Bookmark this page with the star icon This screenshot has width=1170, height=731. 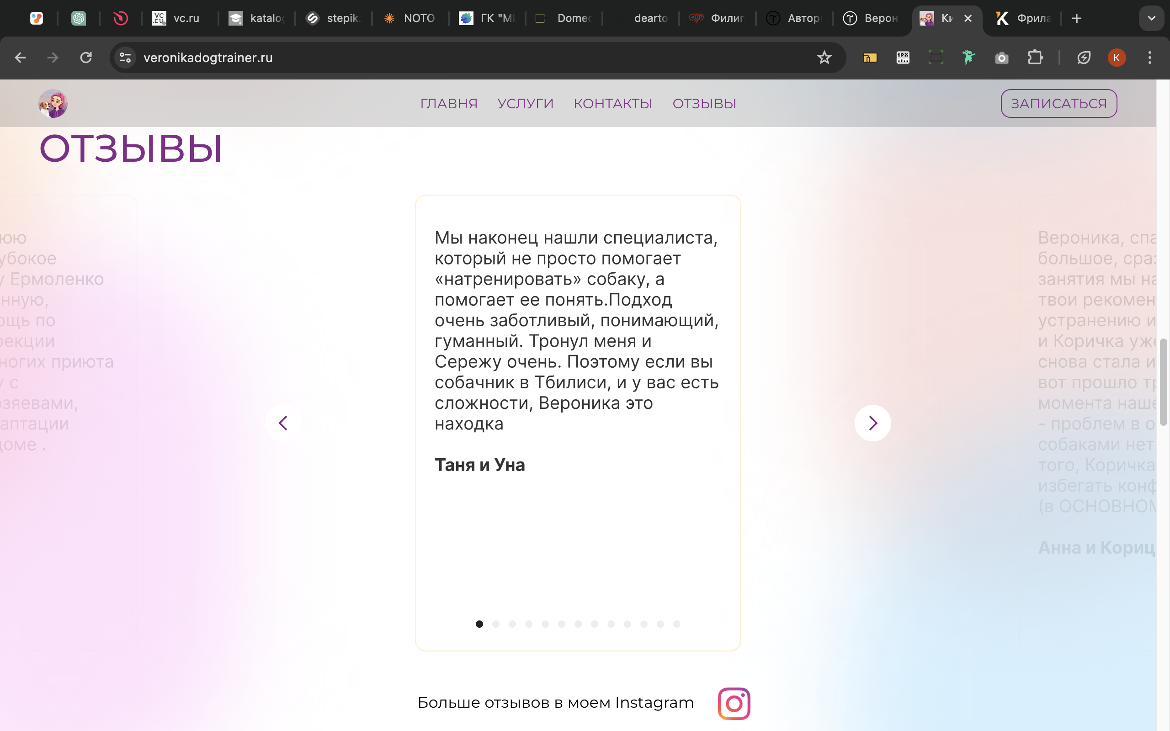click(x=824, y=58)
